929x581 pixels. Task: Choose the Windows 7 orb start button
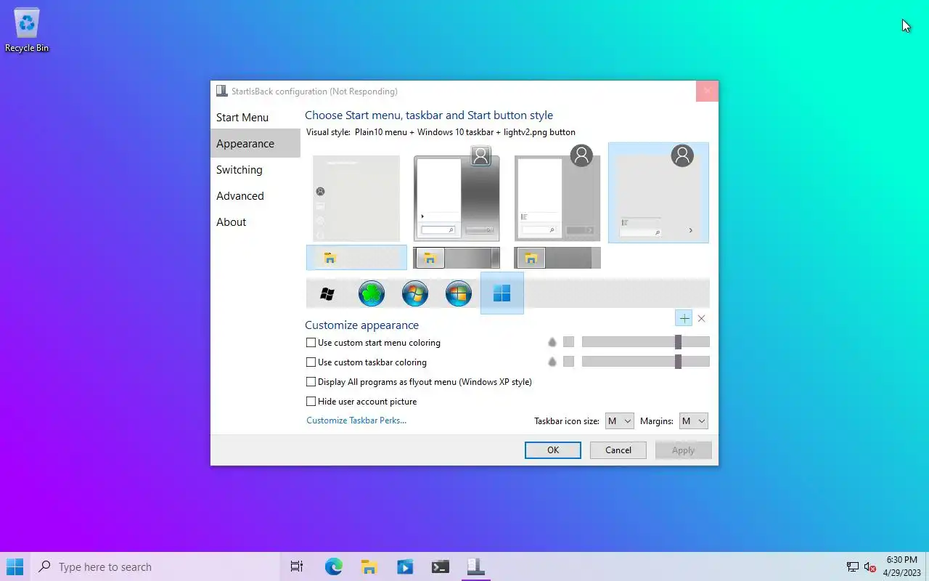[415, 293]
